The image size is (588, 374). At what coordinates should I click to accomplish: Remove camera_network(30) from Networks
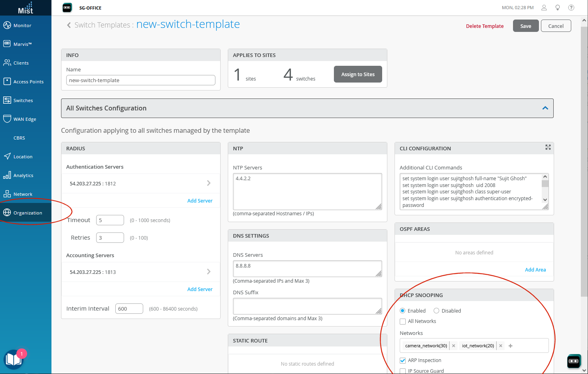pos(454,346)
